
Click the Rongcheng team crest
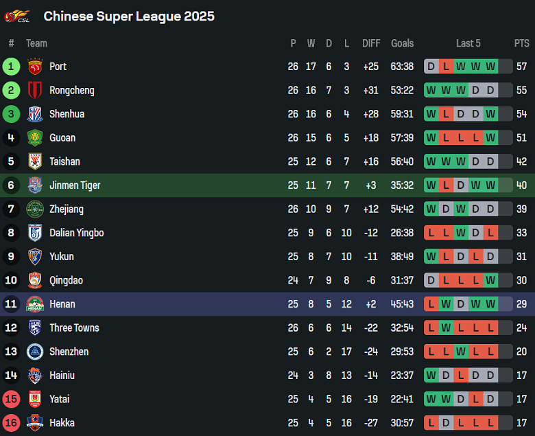point(35,91)
